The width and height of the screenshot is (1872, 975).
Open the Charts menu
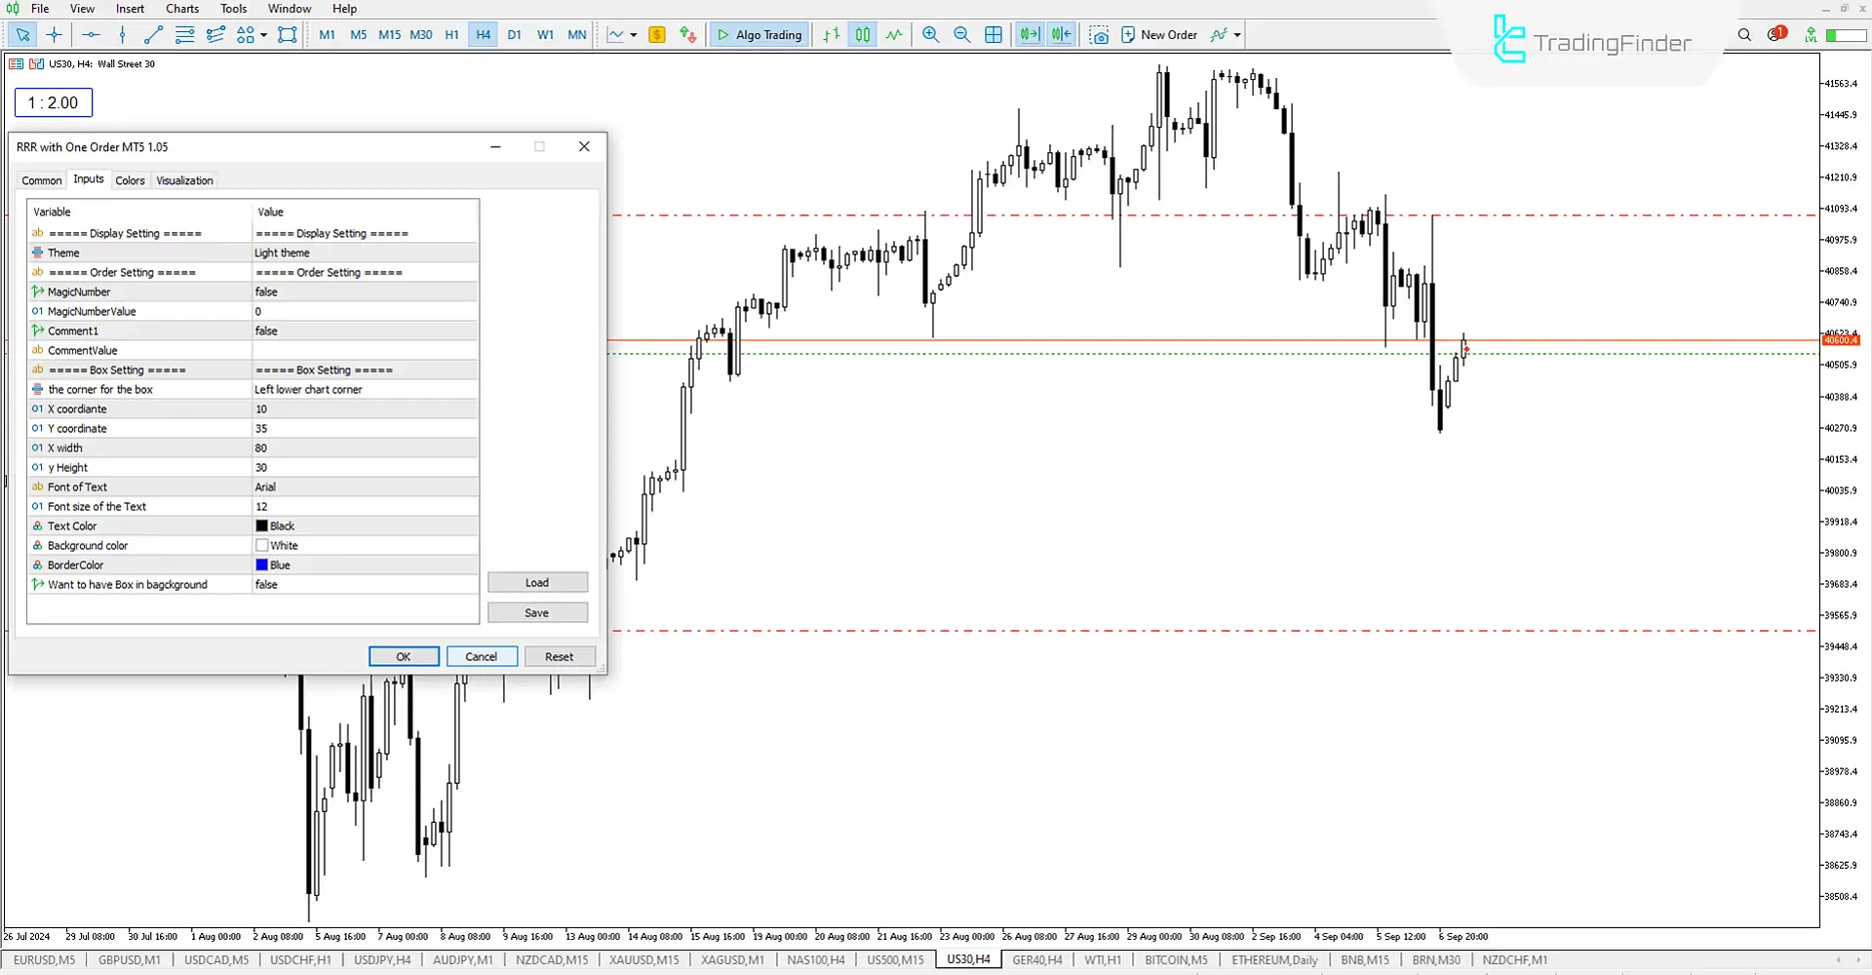point(181,8)
